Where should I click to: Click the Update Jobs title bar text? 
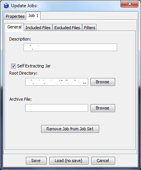[24, 6]
